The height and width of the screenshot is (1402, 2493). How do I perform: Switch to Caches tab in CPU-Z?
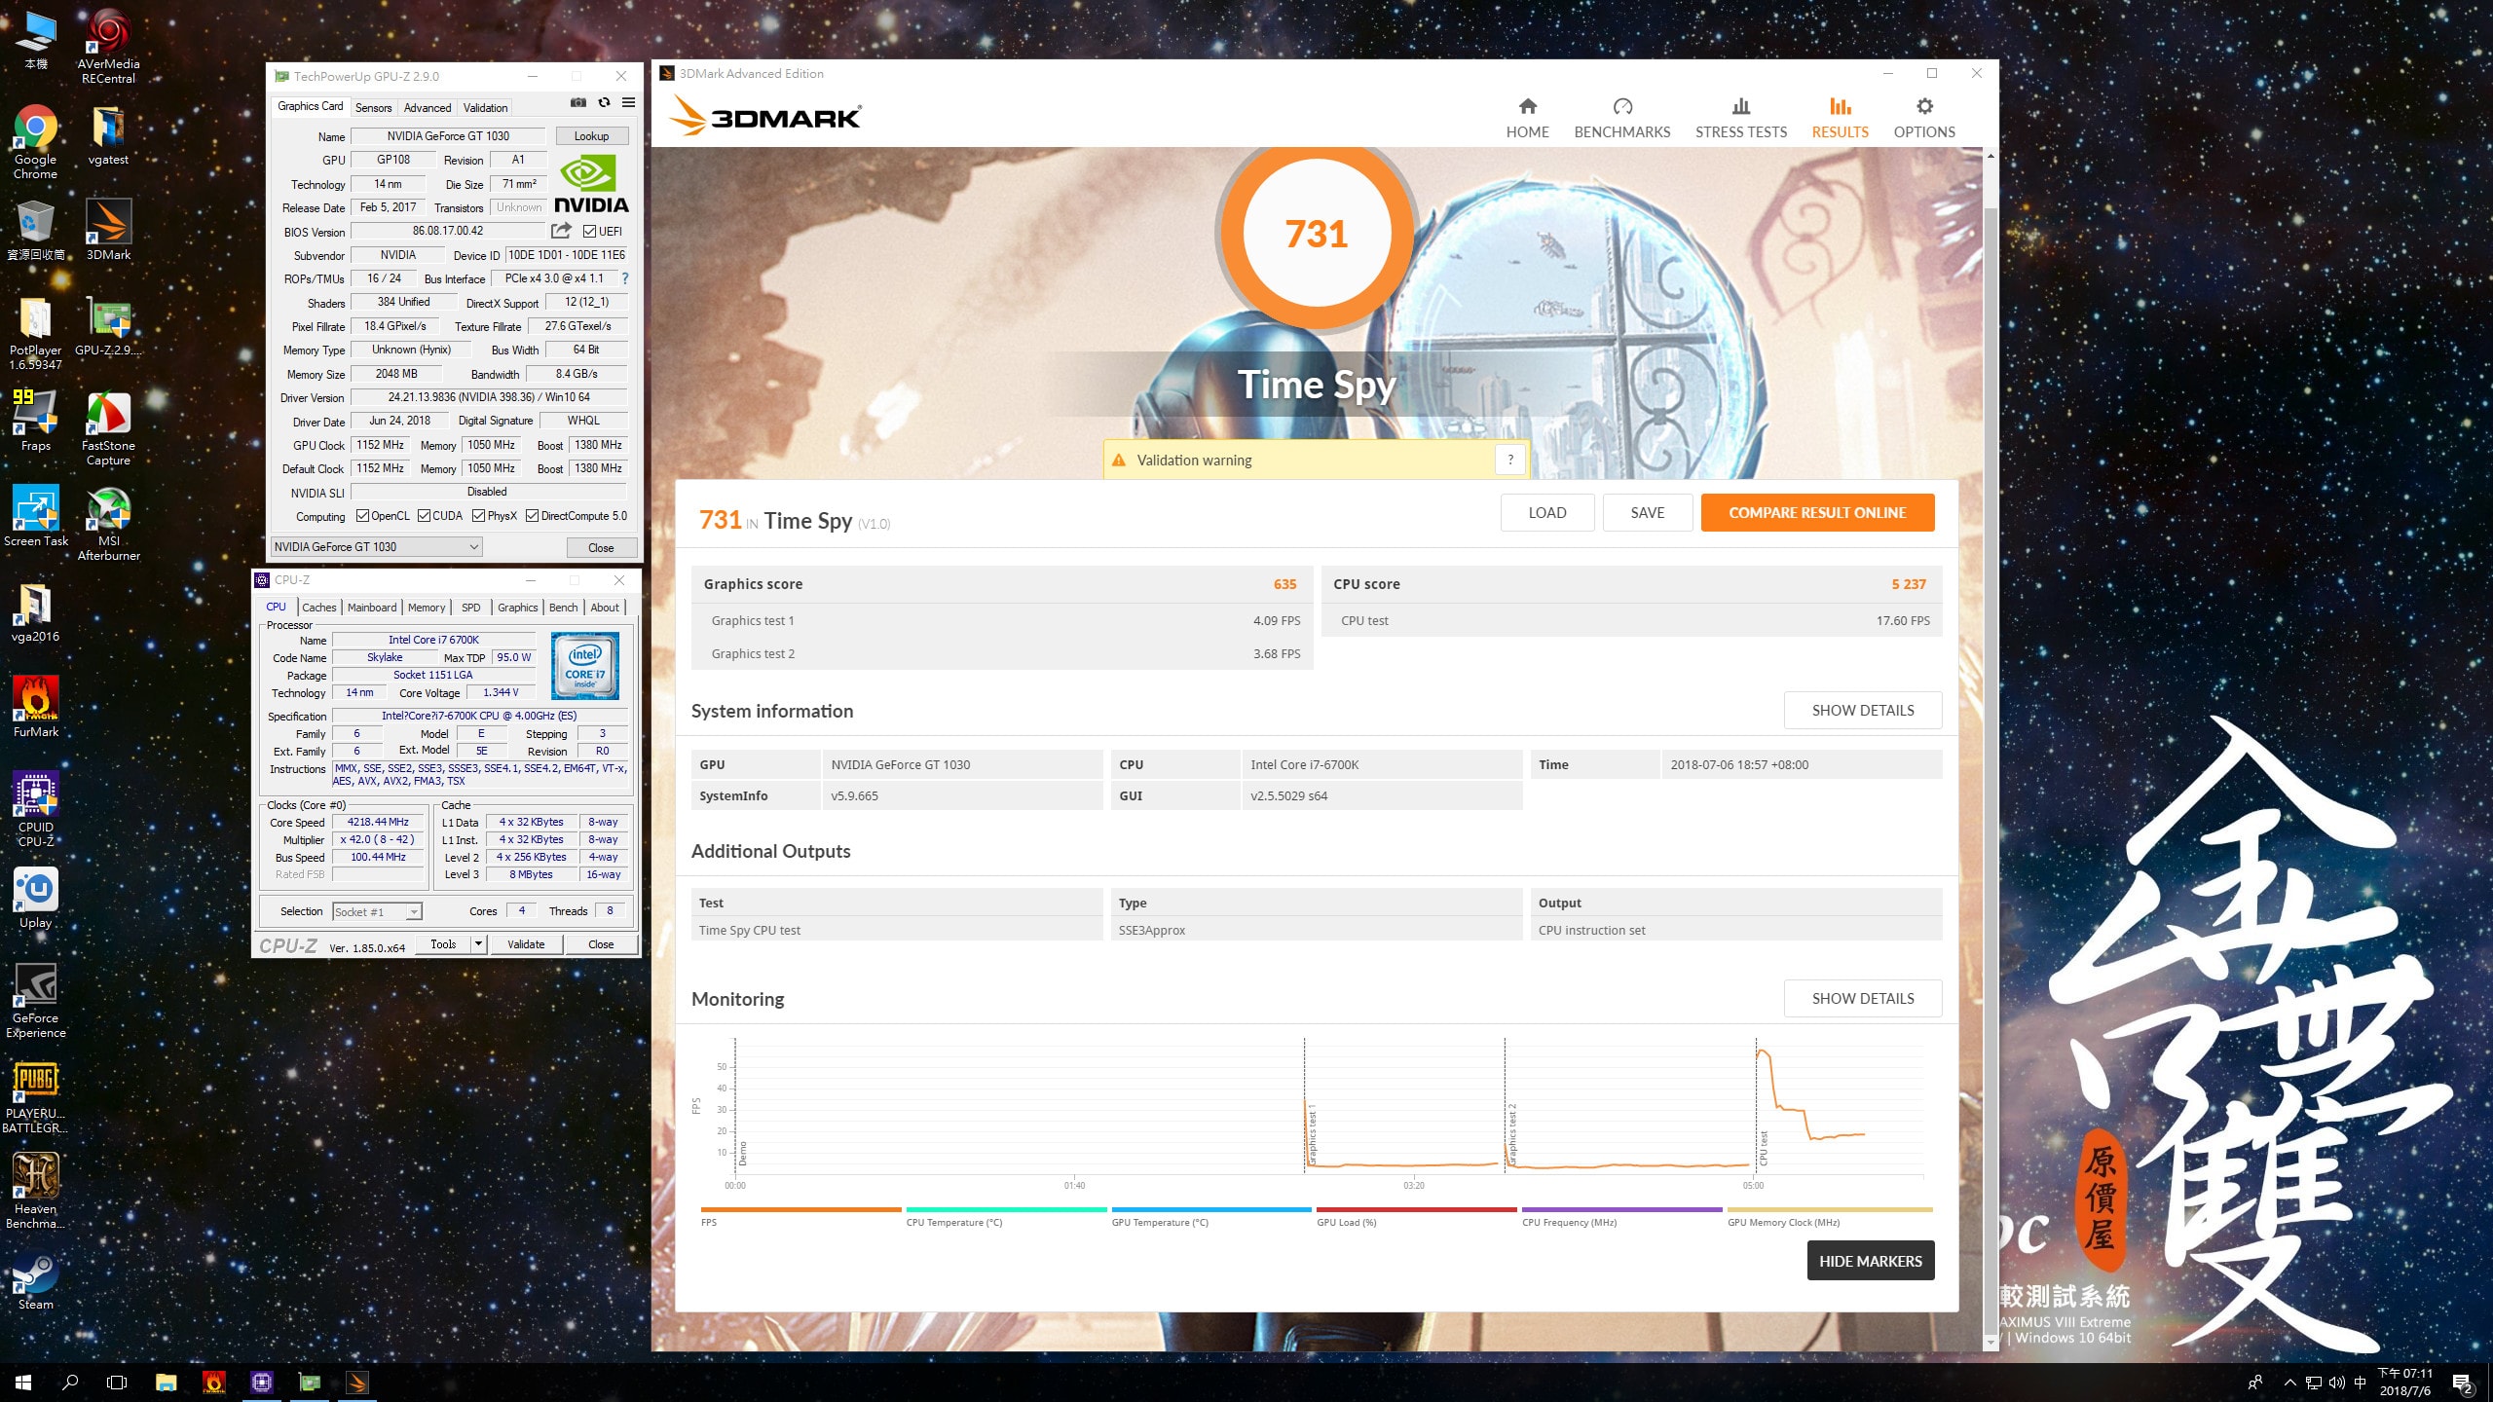coord(318,608)
